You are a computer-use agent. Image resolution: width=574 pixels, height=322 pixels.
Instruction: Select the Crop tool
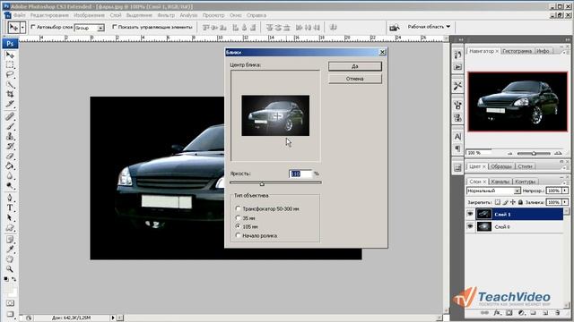[10, 94]
